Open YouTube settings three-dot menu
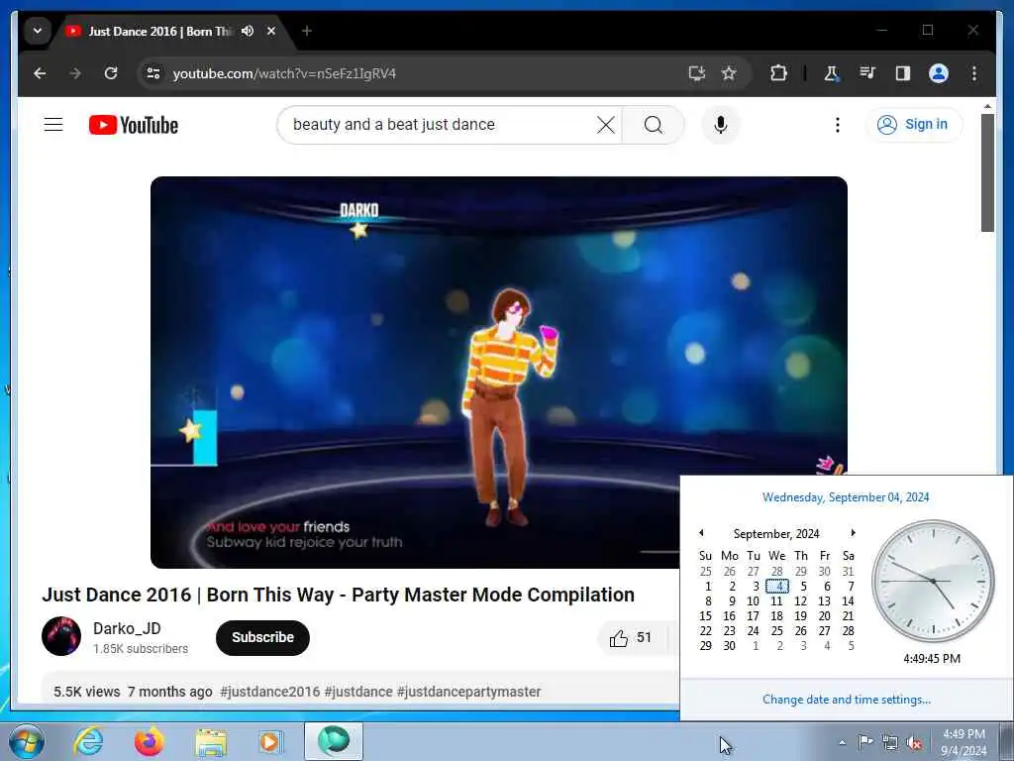The height and width of the screenshot is (761, 1014). coord(838,124)
